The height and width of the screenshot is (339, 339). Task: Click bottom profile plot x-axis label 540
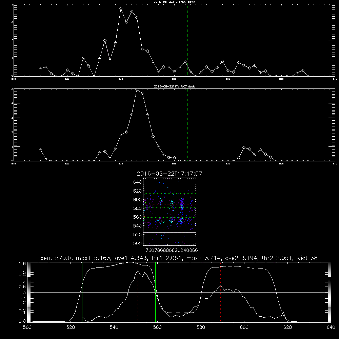[114, 327]
